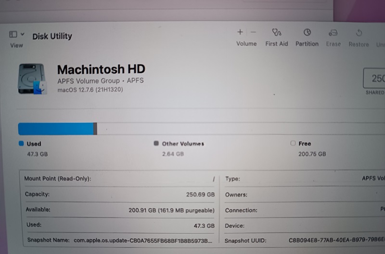Click the com.apple.os.update snapshot name value
The height and width of the screenshot is (254, 385).
[143, 241]
